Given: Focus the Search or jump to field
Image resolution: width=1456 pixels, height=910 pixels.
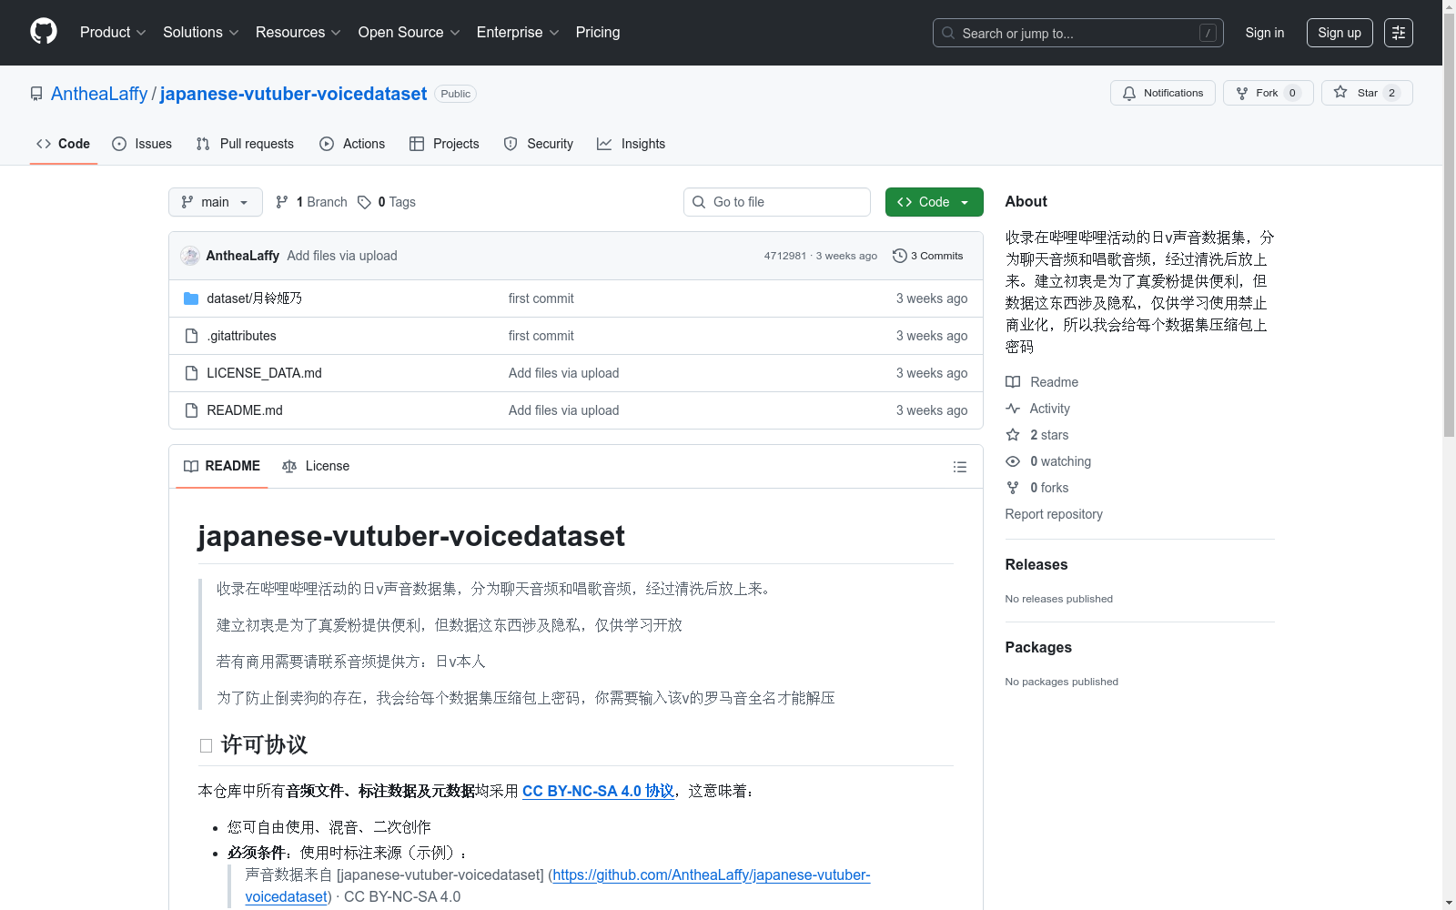Looking at the screenshot, I should pyautogui.click(x=1078, y=33).
